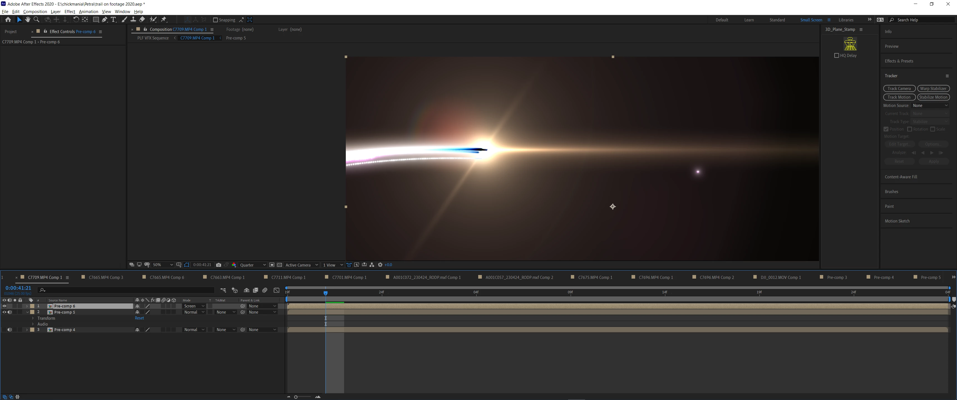Click the timeline zoom slider
This screenshot has width=957, height=400.
(296, 397)
